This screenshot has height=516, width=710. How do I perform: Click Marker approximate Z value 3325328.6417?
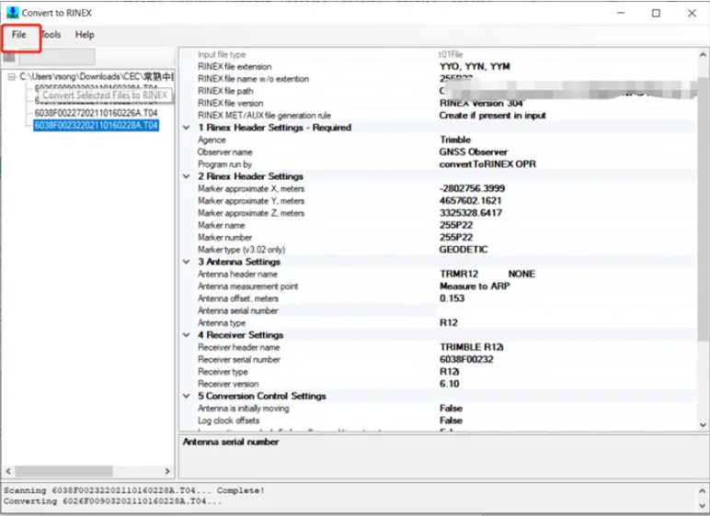coord(471,213)
